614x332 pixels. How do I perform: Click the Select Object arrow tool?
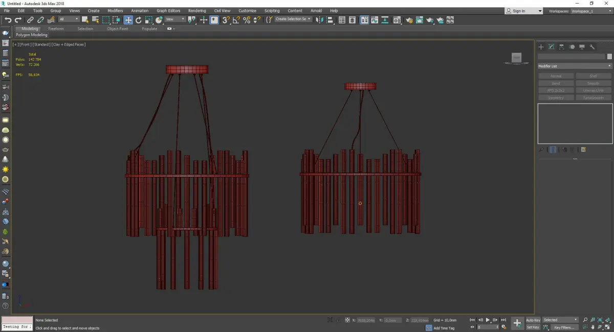tap(85, 20)
